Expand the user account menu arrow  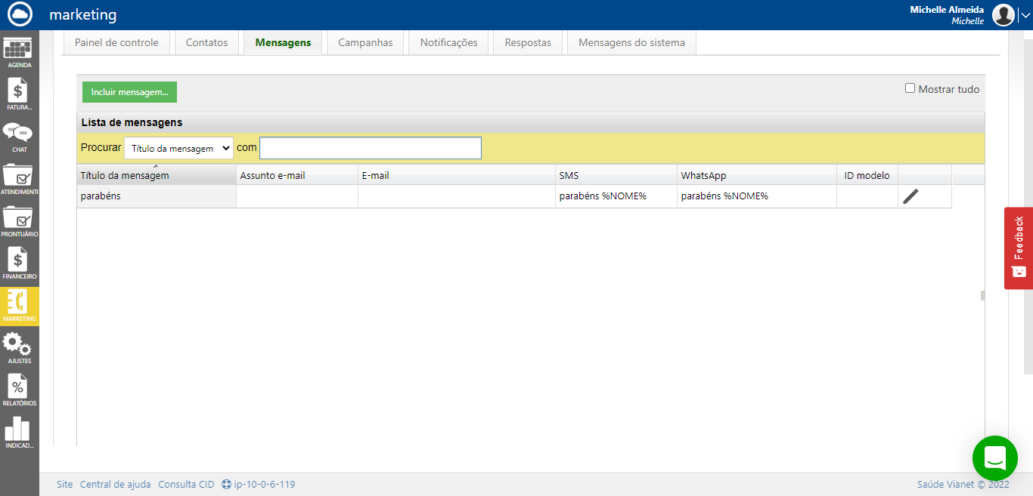point(1025,14)
